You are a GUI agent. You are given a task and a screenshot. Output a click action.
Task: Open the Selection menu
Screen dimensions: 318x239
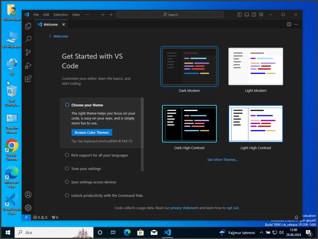click(61, 15)
